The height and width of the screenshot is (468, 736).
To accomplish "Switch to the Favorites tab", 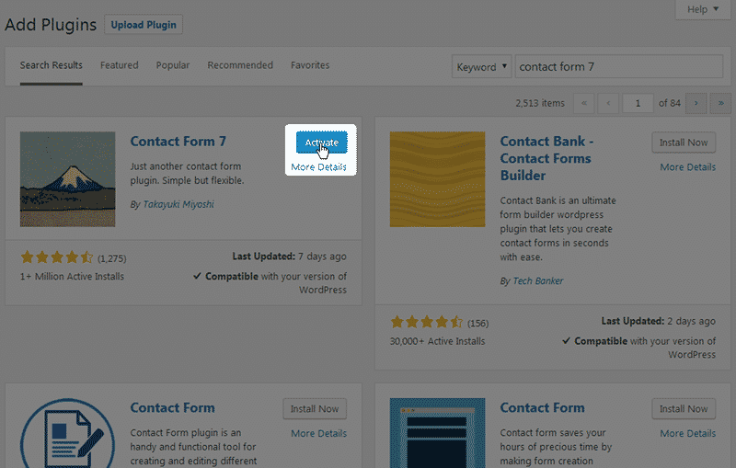I will (x=310, y=65).
